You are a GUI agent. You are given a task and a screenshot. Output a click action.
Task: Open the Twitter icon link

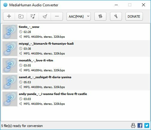coord(147,126)
